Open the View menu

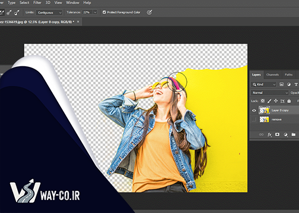tap(58, 3)
